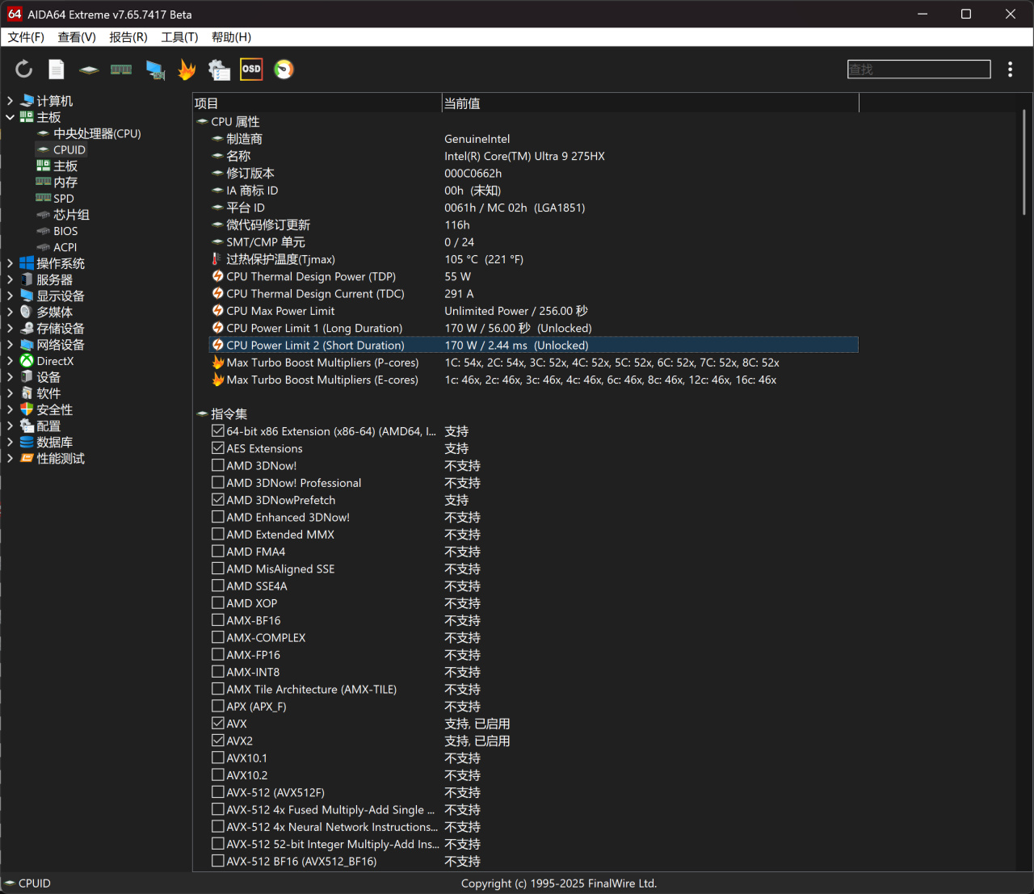The width and height of the screenshot is (1034, 894).
Task: Open the gear checklist preferences icon
Action: point(219,70)
